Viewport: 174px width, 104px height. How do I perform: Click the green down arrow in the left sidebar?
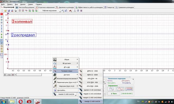pos(2,37)
